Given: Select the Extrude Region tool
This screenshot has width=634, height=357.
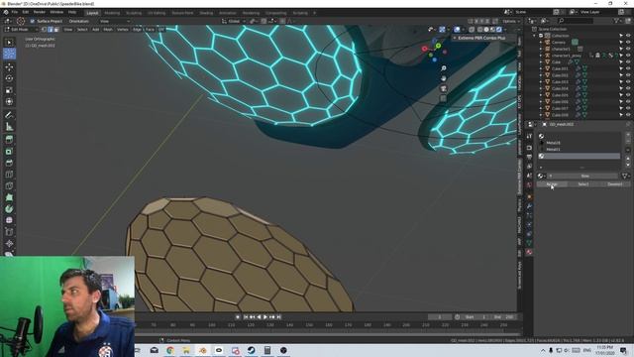Looking at the screenshot, I should [9, 140].
